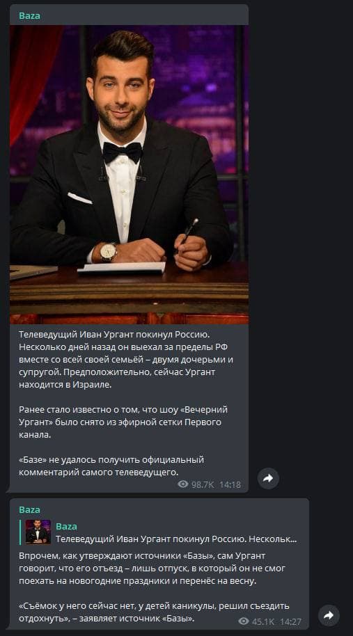353x636 pixels.
Task: Click the first post's opening line about Ургант leaving Россию
Action: tap(118, 333)
